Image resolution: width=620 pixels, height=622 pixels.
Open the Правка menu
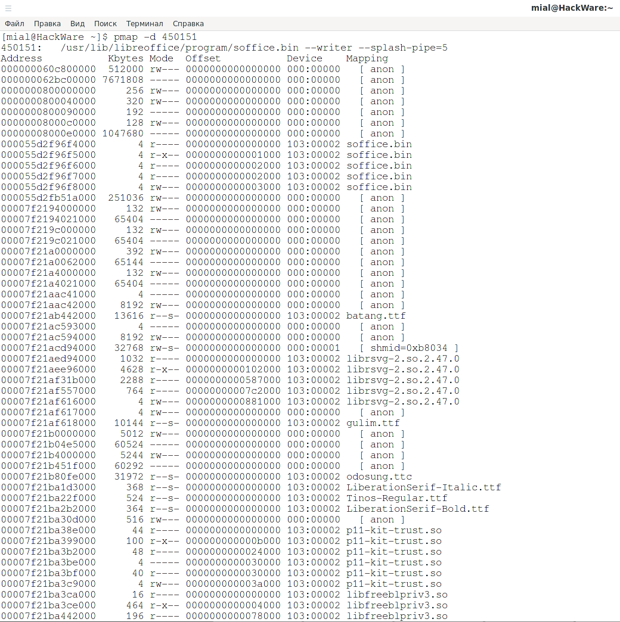(47, 24)
